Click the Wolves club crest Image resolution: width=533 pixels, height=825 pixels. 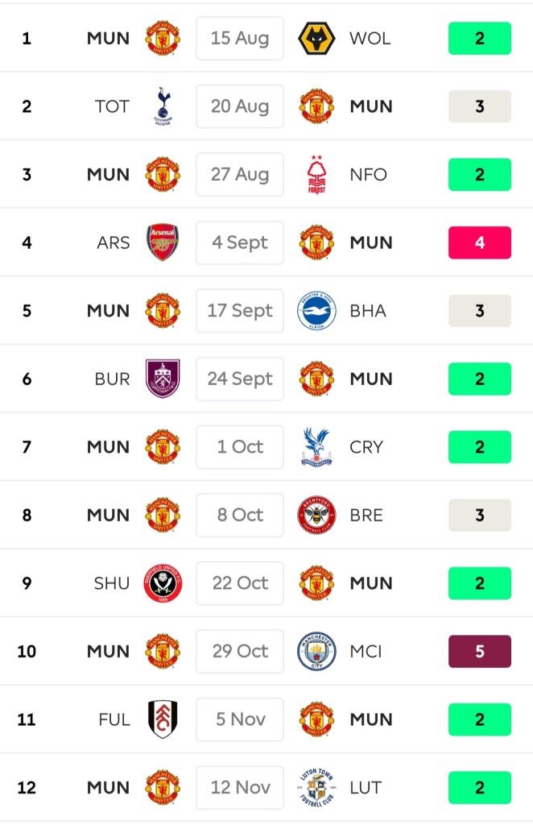click(316, 39)
